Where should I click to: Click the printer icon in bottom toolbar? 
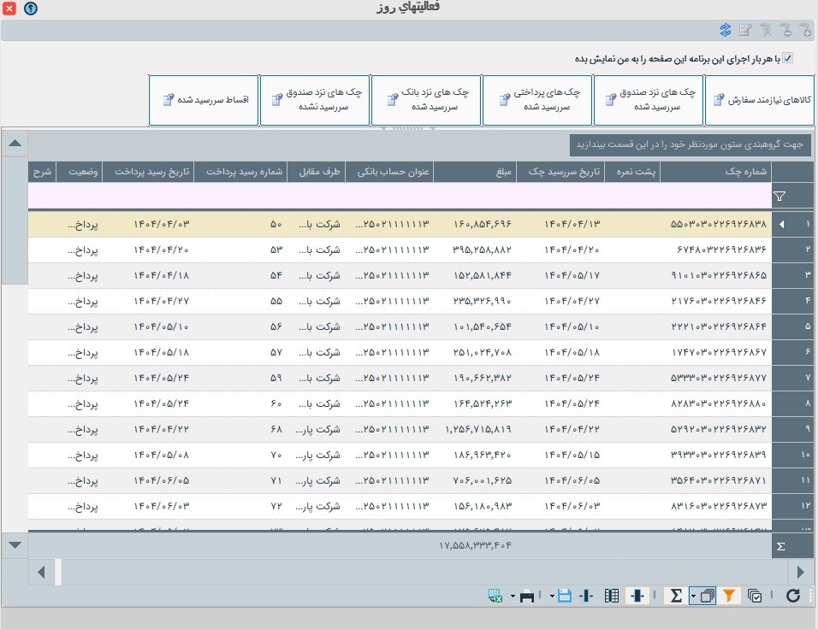527,597
